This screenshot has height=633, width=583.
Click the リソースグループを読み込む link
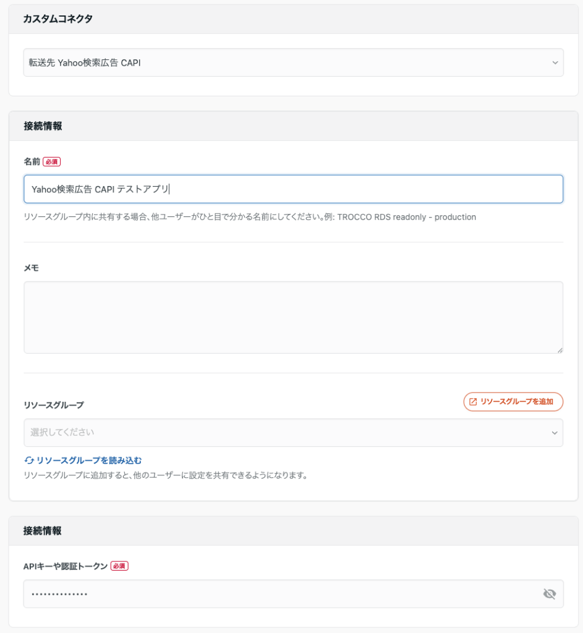click(88, 461)
